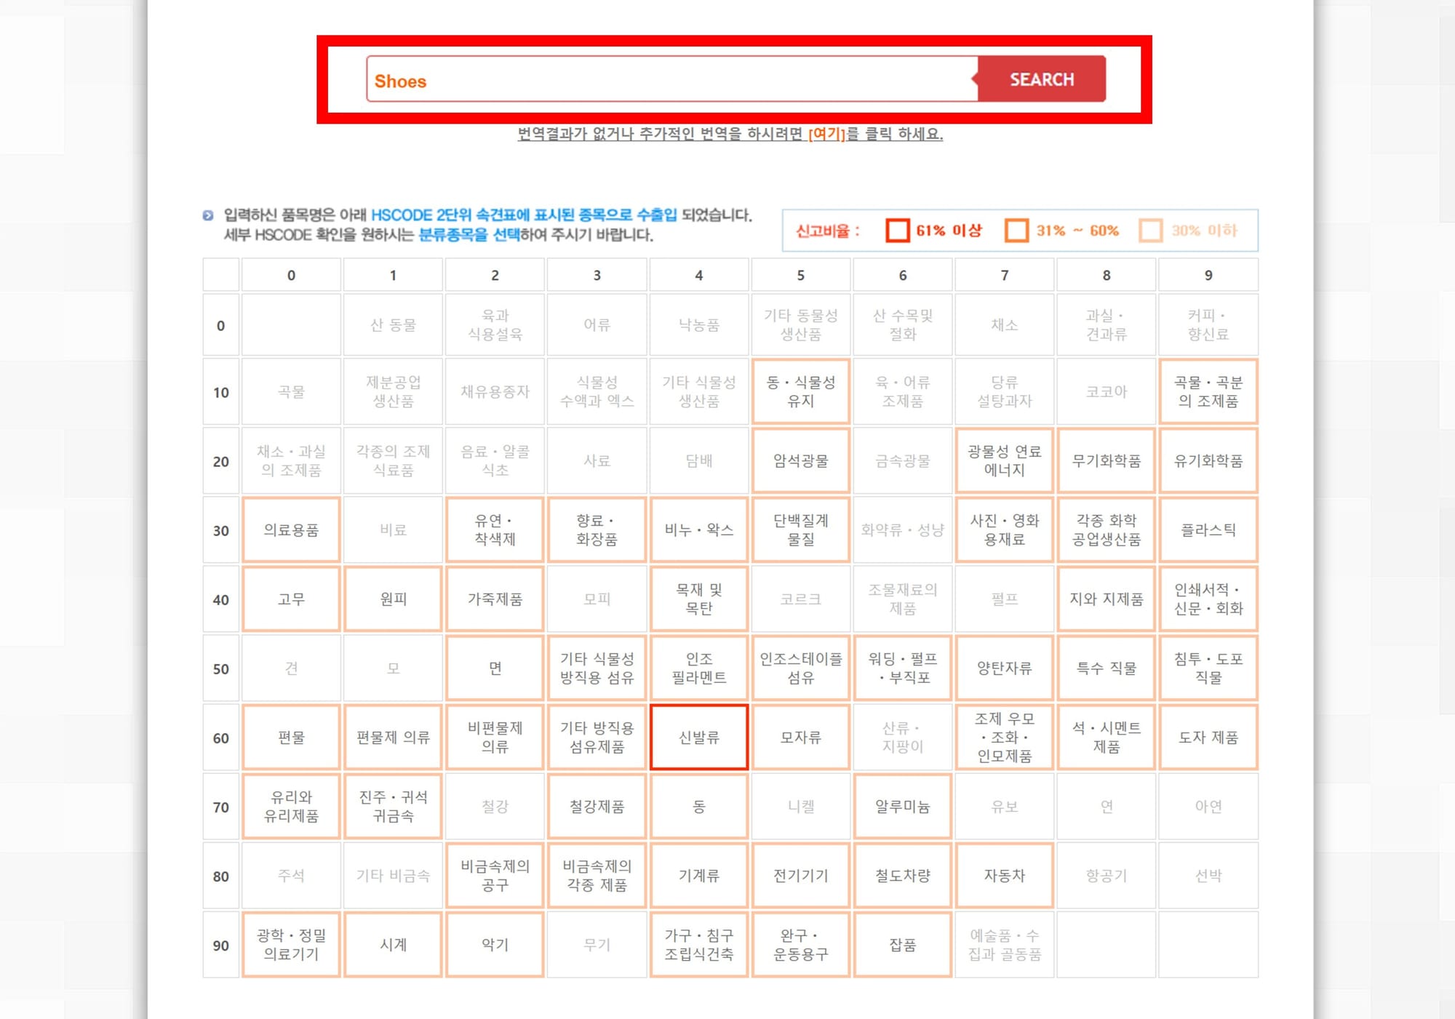Select the 자동차 (automobile) category cell
1455x1019 pixels.
coord(1004,876)
